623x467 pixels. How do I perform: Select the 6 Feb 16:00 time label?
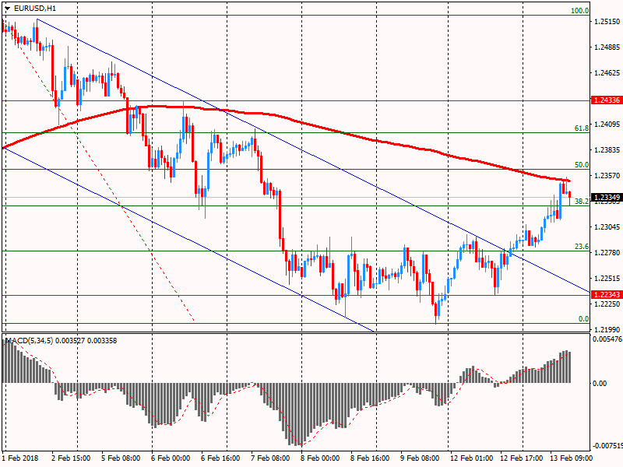[220, 458]
